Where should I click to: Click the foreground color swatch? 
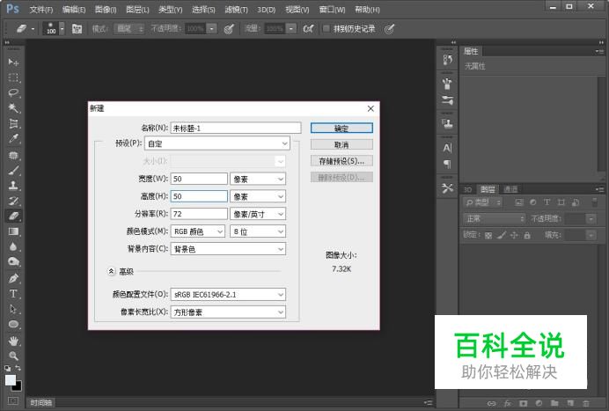pyautogui.click(x=11, y=380)
